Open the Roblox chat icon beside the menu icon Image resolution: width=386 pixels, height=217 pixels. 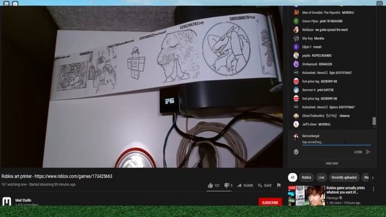[15, 4]
